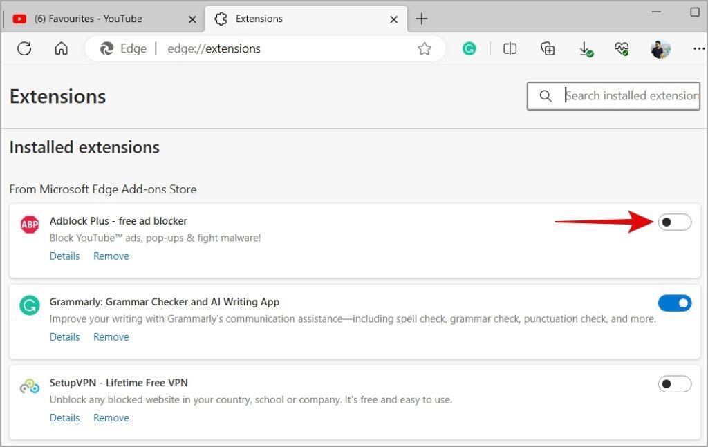Click the search magnifier icon

pos(546,95)
